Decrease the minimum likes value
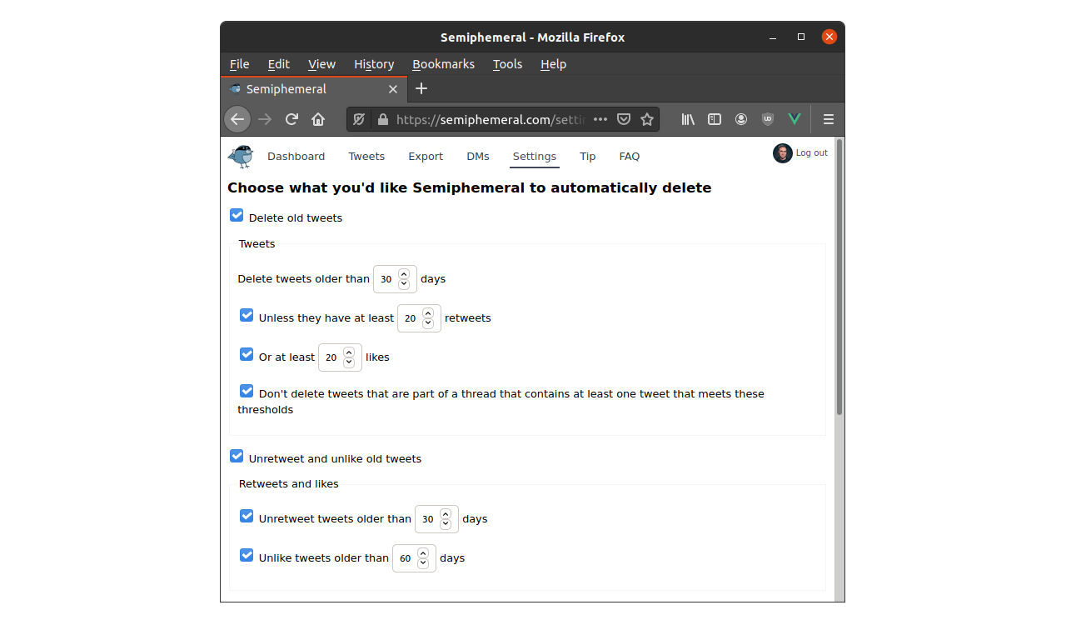 (349, 362)
